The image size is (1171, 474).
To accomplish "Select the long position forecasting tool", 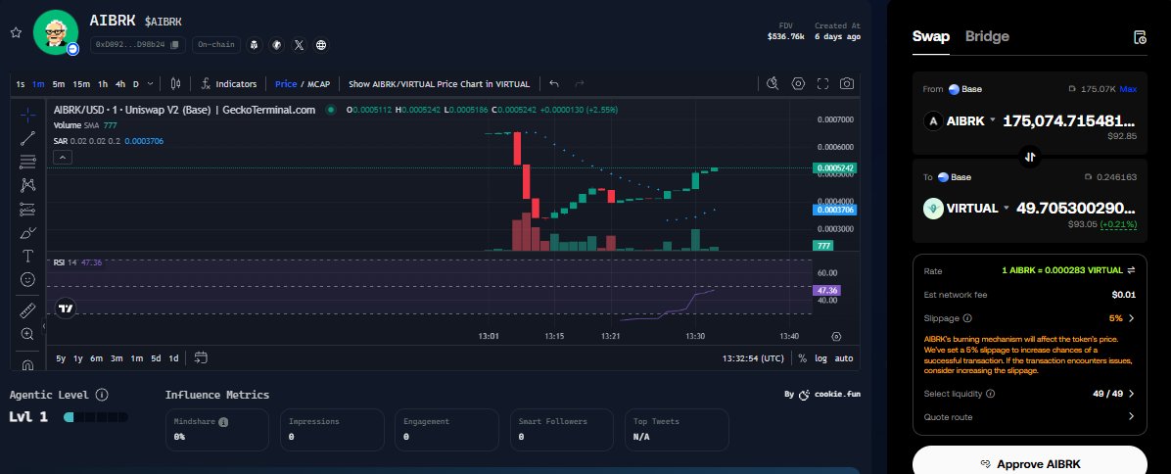I will [x=27, y=209].
